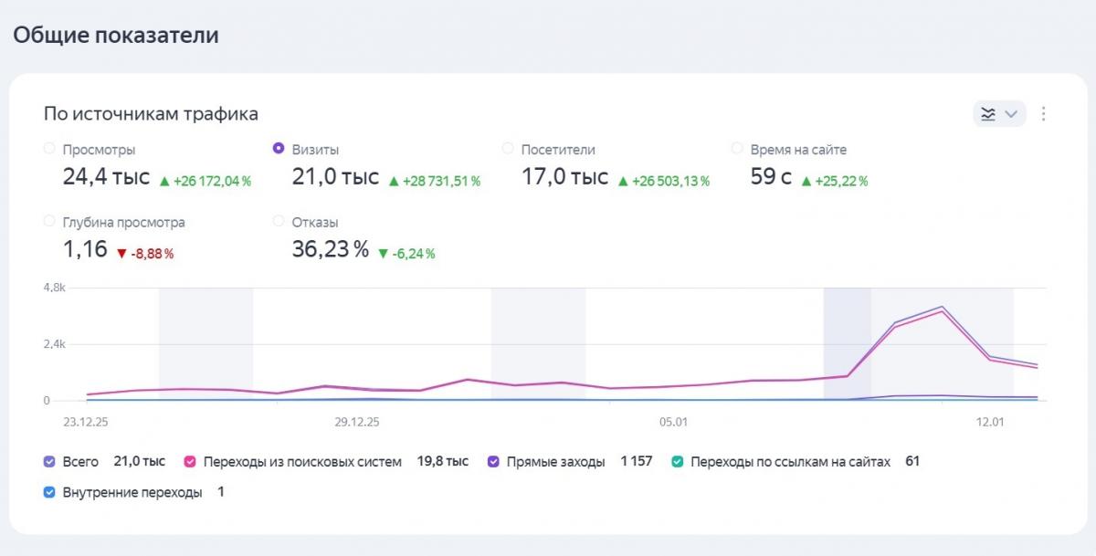
Task: Toggle the Внутренние переходы checkbox
Action: [50, 493]
